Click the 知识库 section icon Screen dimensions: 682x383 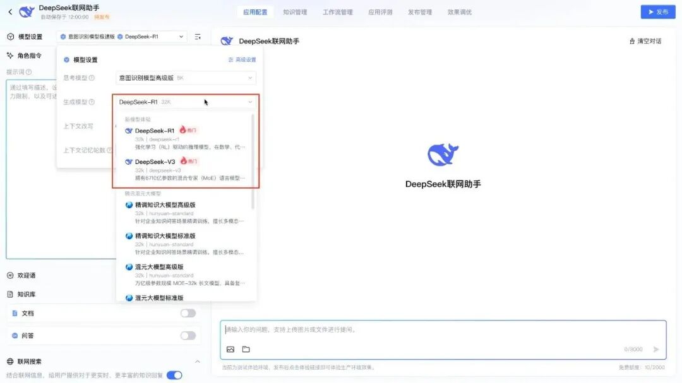[11, 294]
